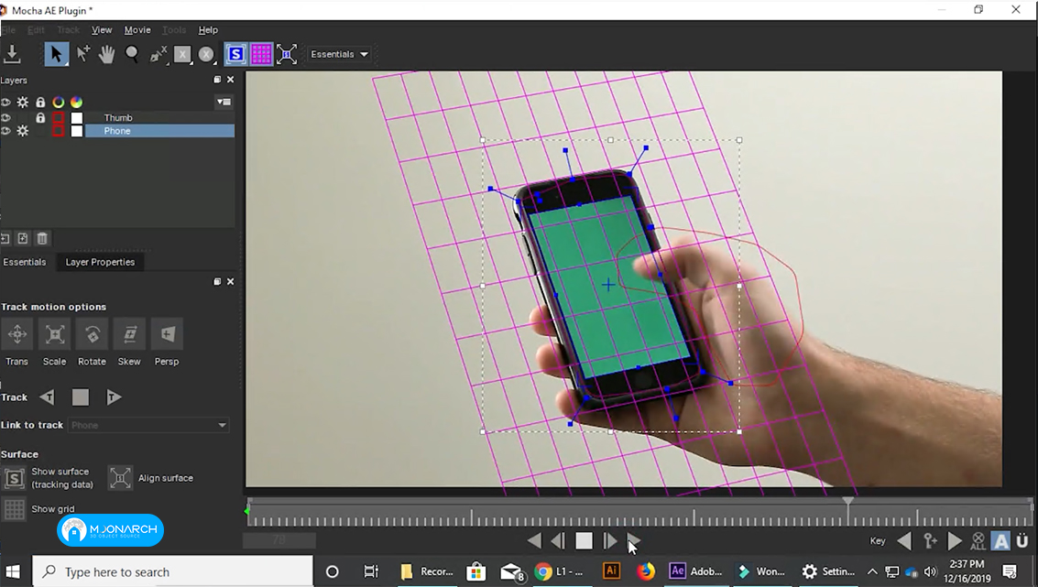Viewport: 1038px width, 587px height.
Task: Open Firefox from the taskbar
Action: [646, 571]
